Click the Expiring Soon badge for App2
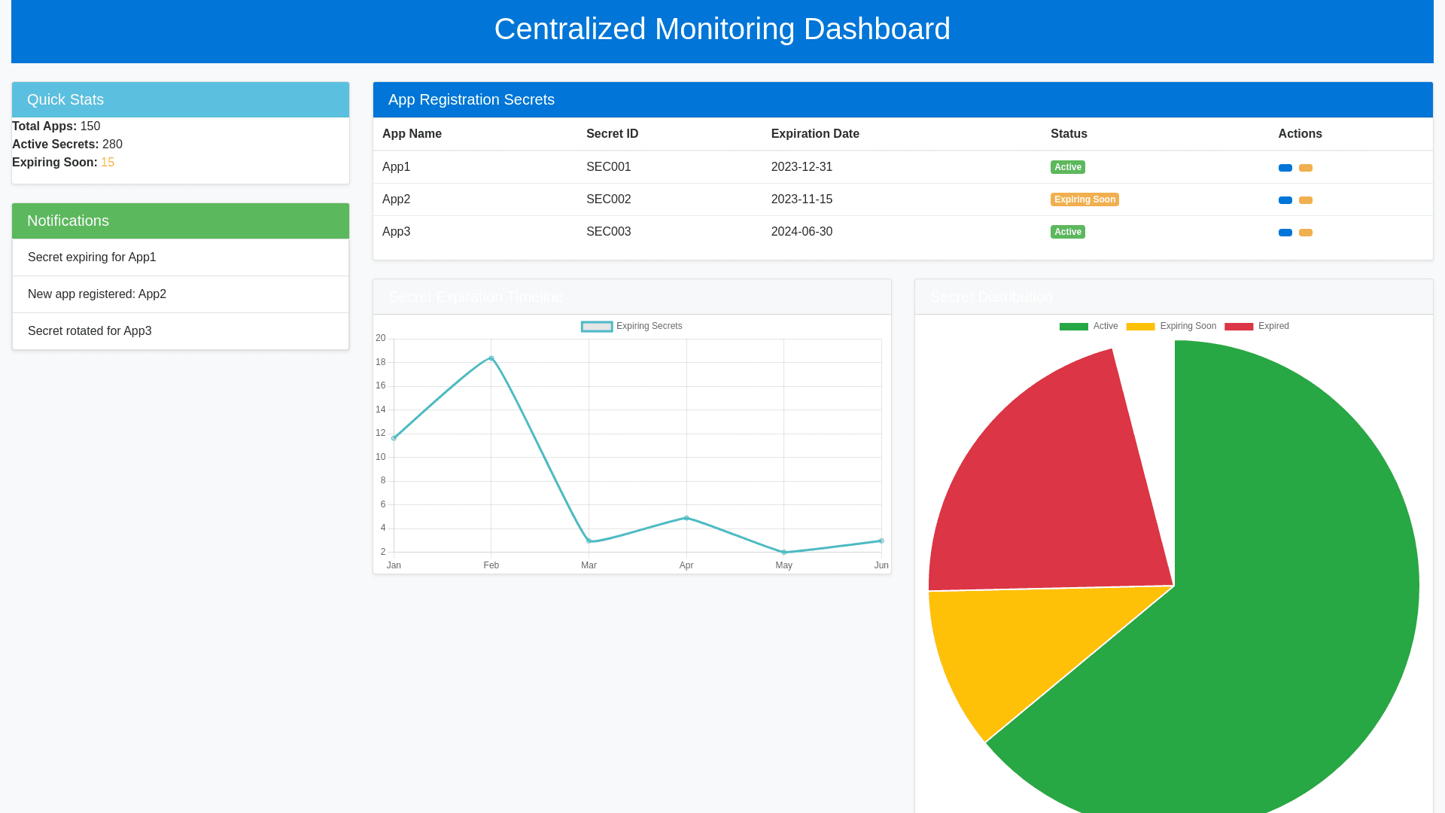 coord(1085,199)
